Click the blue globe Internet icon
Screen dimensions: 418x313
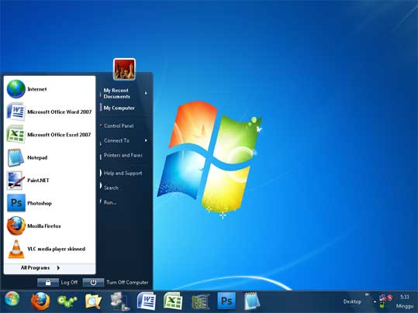16,89
